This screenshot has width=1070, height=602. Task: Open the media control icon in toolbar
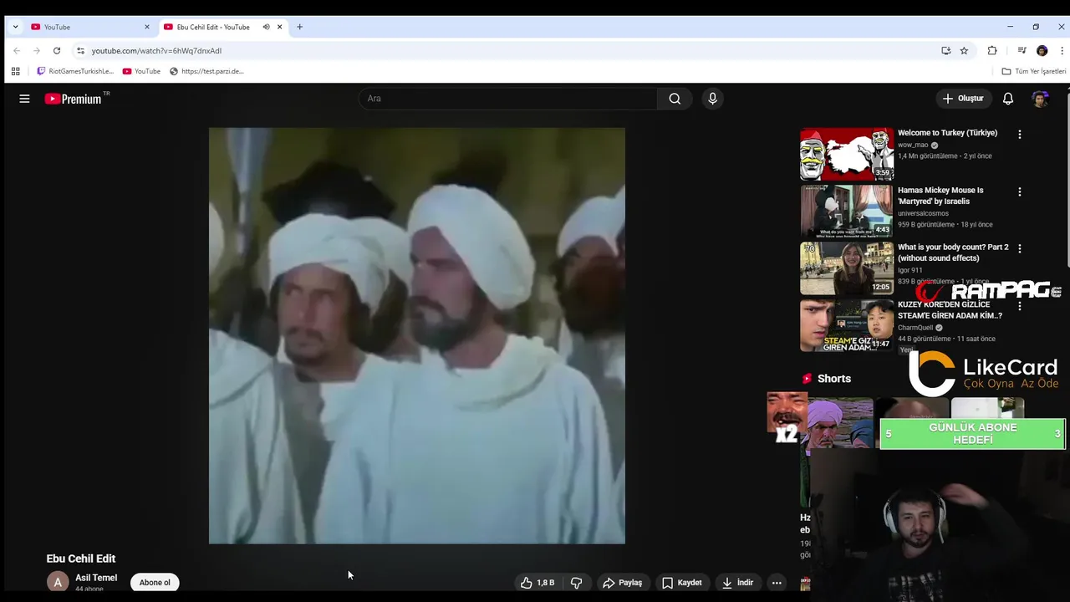pyautogui.click(x=1022, y=50)
